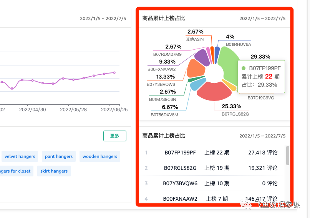
Task: Click the ranking list vertical scrollbar
Action: click(x=288, y=156)
